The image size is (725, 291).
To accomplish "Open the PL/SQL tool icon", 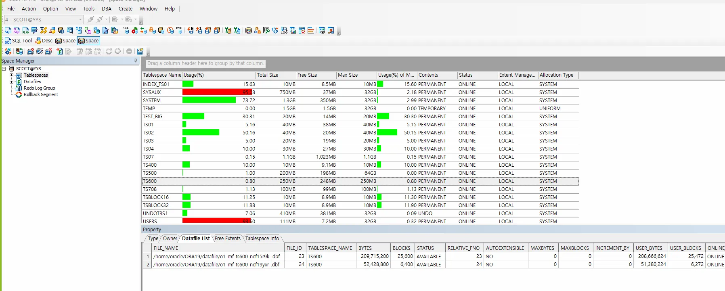I will click(x=17, y=30).
